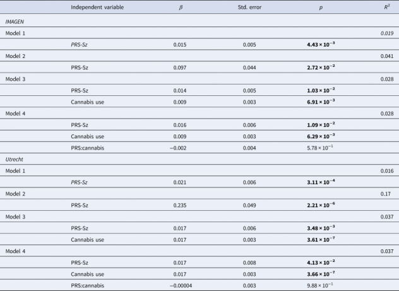Select the Utrecht section label
The width and height of the screenshot is (399, 291).
[x=15, y=160]
